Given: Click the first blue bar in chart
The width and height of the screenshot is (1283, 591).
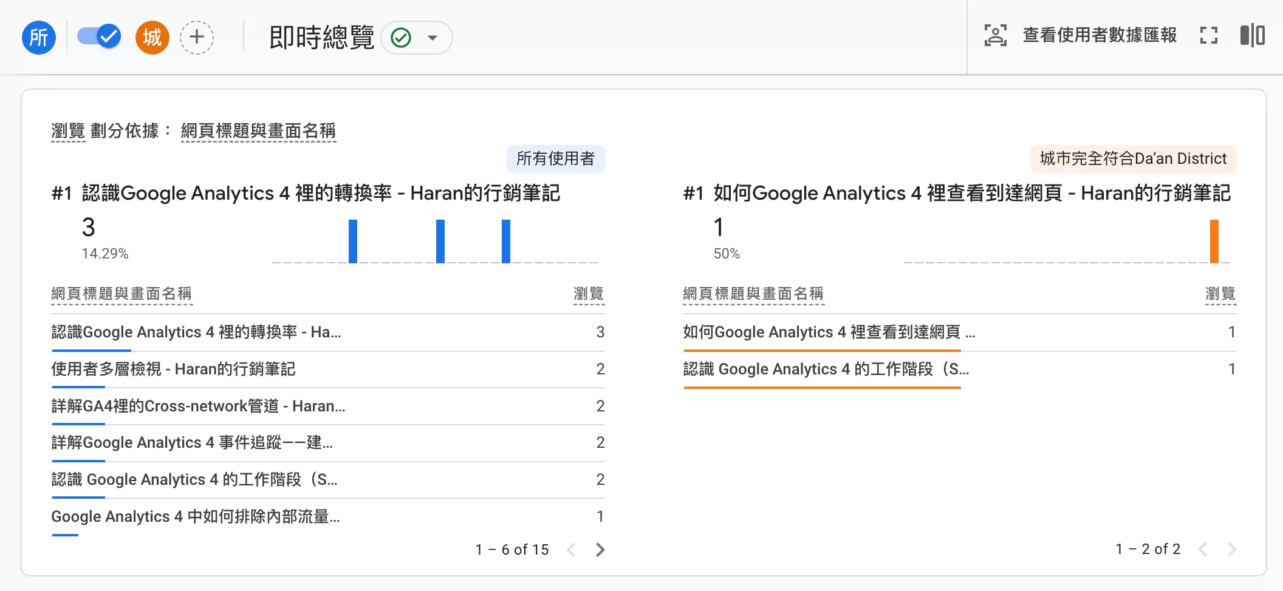Looking at the screenshot, I should click(353, 241).
